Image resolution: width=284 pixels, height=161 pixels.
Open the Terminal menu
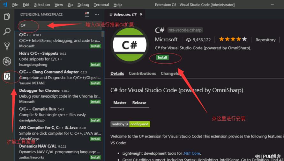point(101,5)
